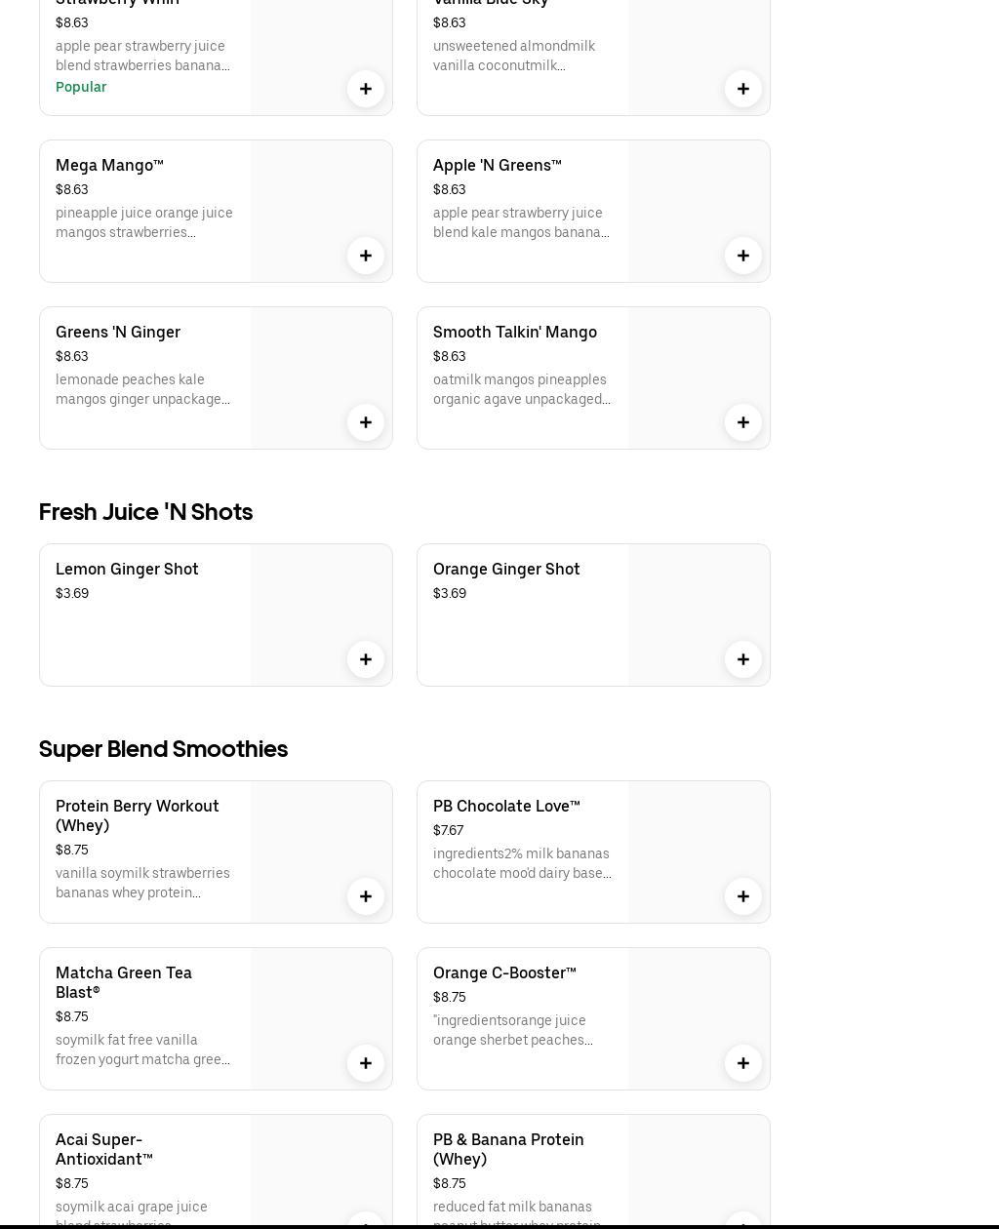Viewport: 999px width, 1229px height.
Task: Open Acai Super-Antioxidant item title
Action: [x=104, y=1149]
